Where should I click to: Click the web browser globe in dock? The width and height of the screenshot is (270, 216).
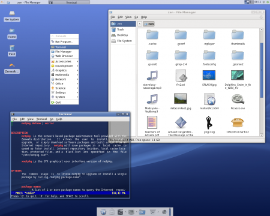click(103, 212)
